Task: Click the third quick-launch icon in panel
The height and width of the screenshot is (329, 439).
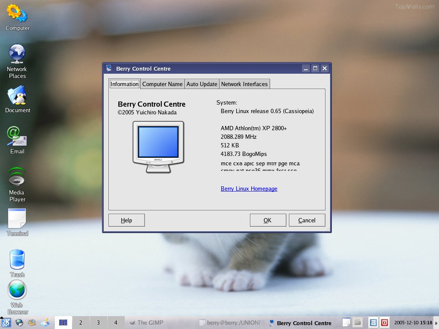Action: point(32,323)
